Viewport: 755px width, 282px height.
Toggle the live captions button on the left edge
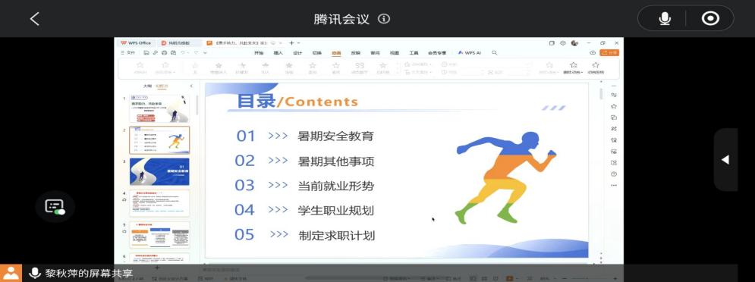(x=55, y=206)
